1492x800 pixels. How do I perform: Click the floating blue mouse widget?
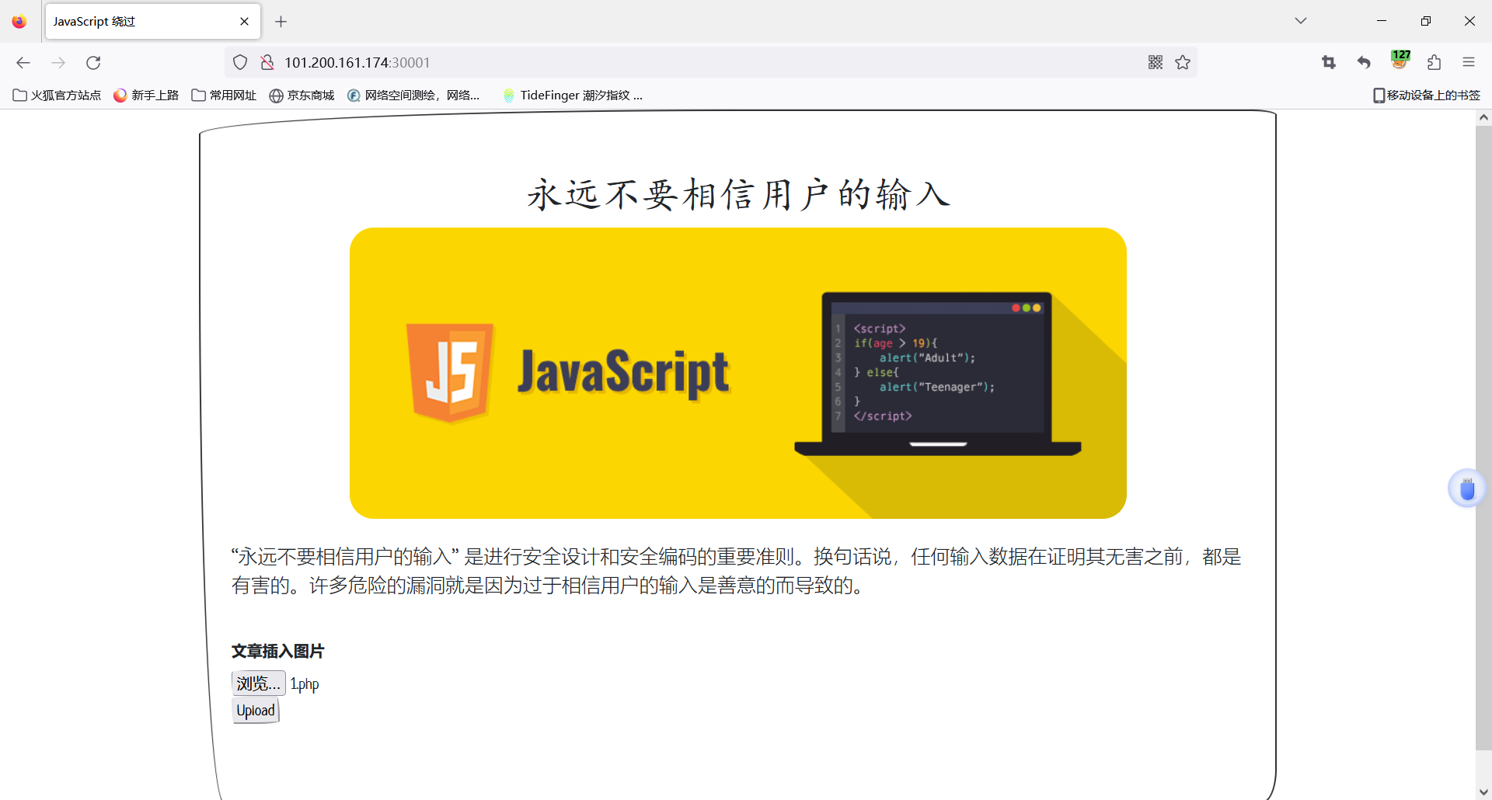point(1467,489)
